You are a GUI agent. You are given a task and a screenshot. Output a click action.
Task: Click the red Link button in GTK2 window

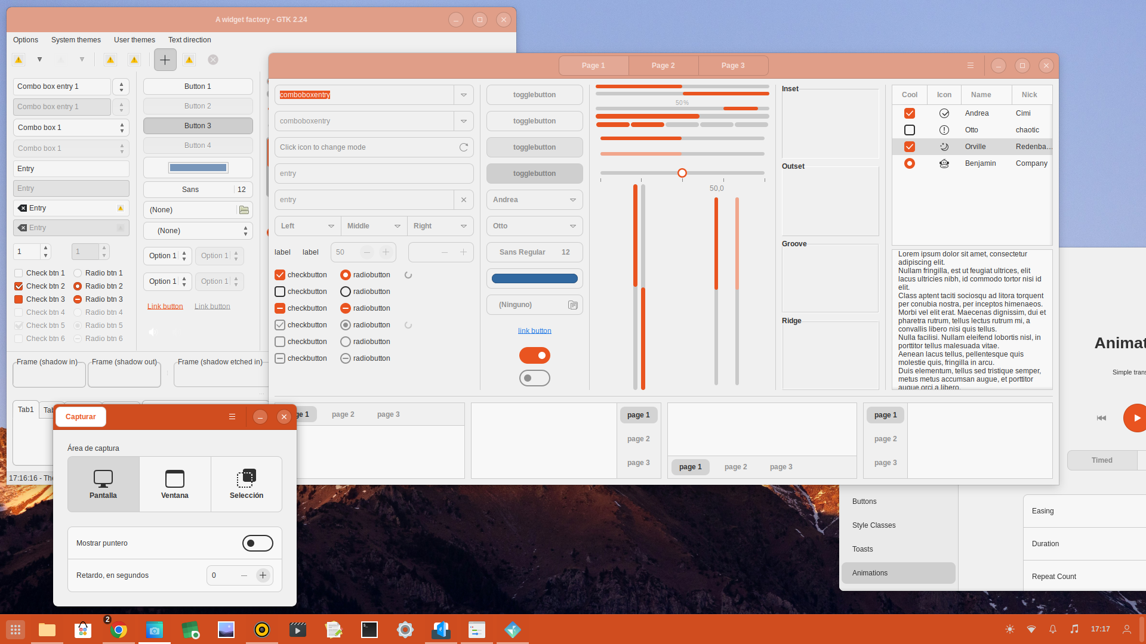coord(165,306)
